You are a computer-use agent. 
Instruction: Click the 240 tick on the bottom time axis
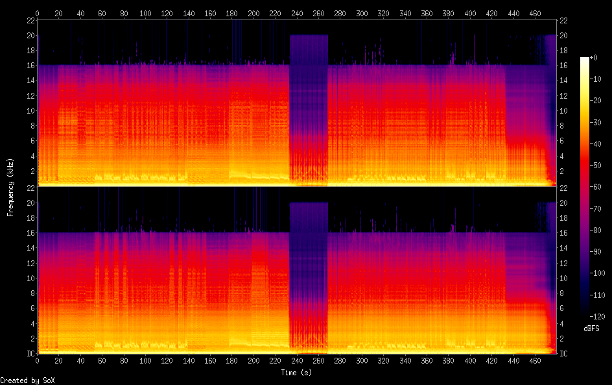click(297, 360)
